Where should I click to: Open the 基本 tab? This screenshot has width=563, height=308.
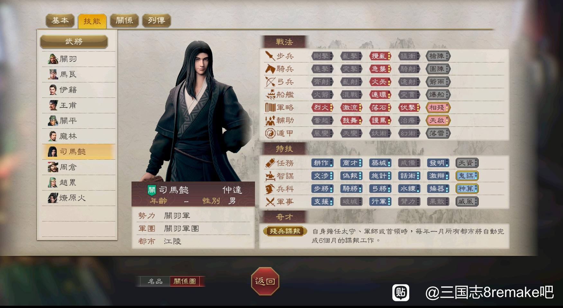60,21
